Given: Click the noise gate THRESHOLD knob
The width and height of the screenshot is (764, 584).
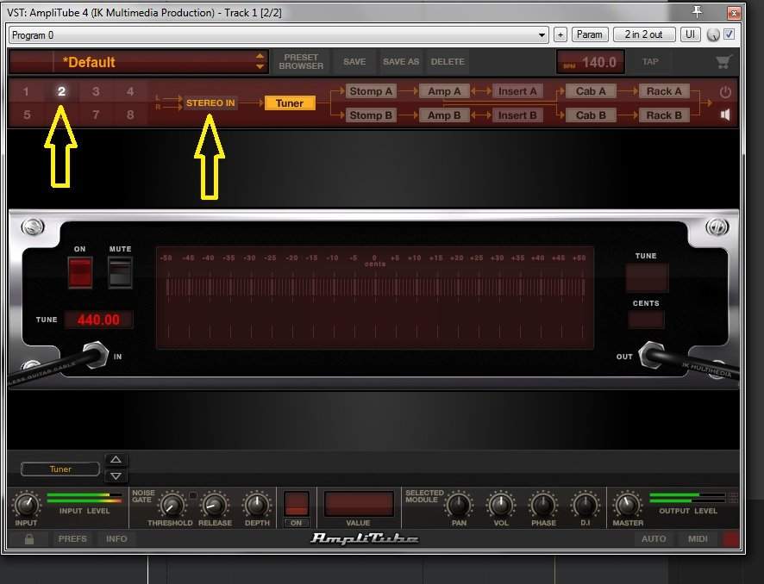Looking at the screenshot, I should (x=172, y=505).
